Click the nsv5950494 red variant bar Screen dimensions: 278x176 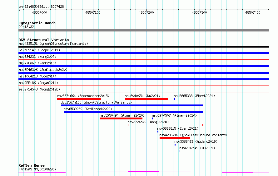coord(121,118)
